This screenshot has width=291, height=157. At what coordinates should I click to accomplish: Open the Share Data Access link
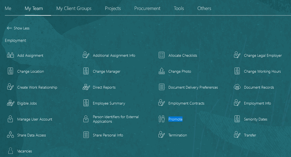point(32,135)
